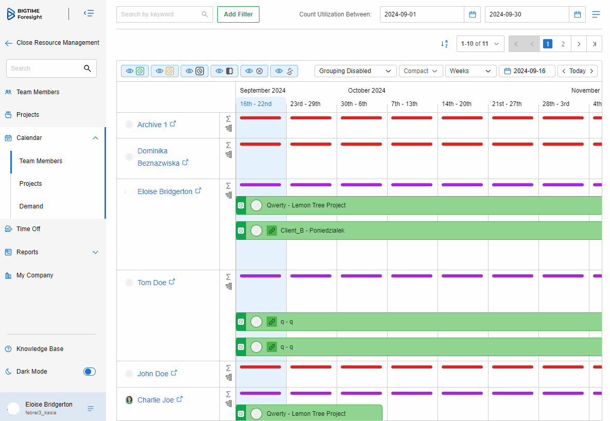
Task: Click the search magnifier in sidebar
Action: (88, 68)
